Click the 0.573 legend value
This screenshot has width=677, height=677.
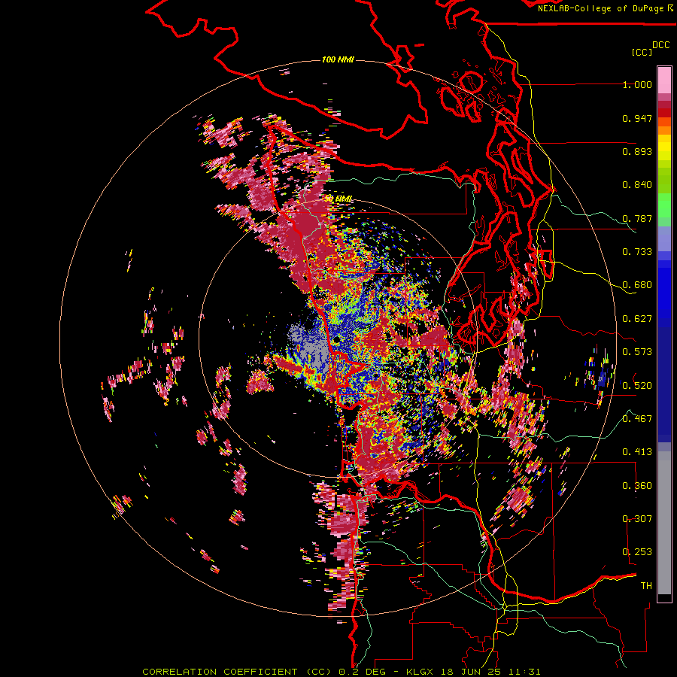click(x=637, y=352)
